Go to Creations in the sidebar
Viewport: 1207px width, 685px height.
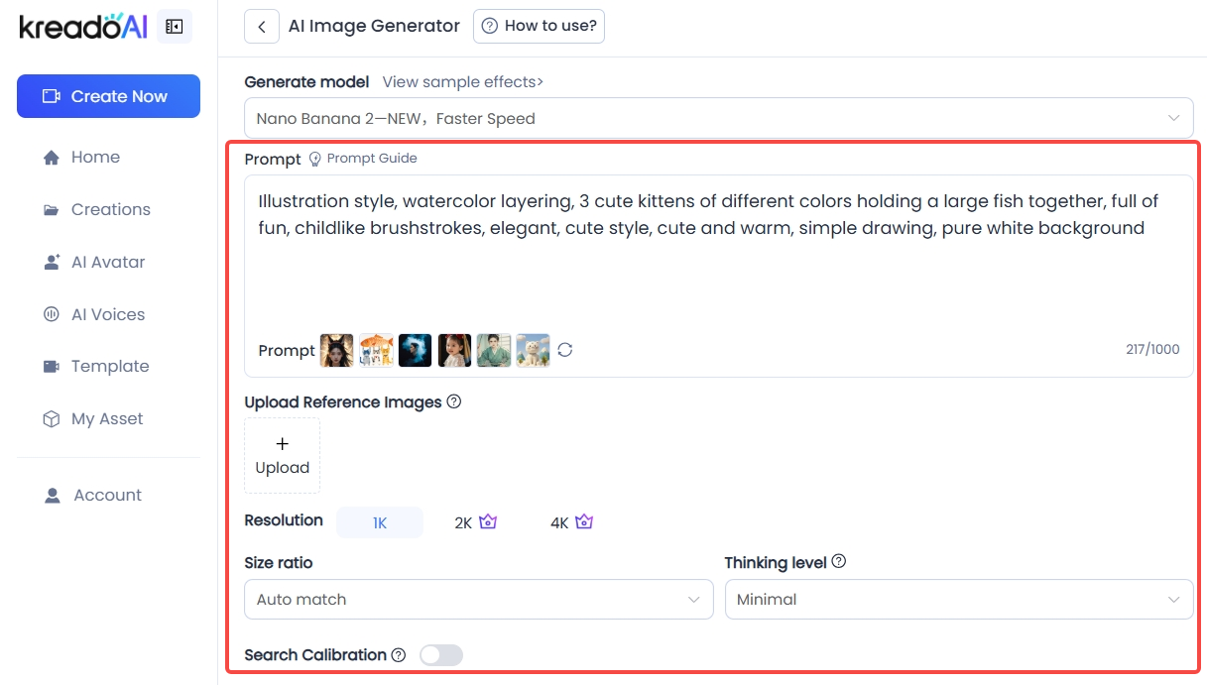pos(110,209)
